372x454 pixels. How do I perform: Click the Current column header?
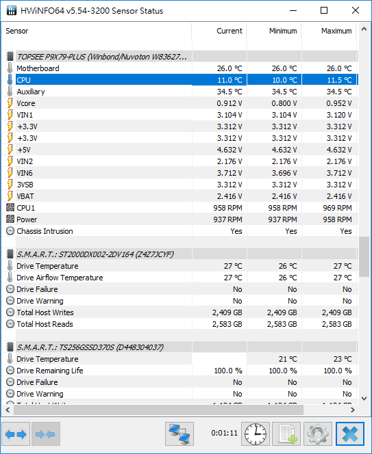point(219,31)
